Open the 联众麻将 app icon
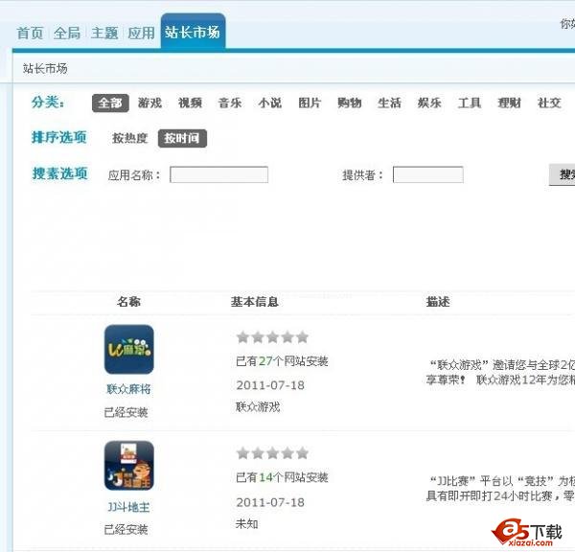Screen dimensions: 575x552 pos(129,349)
